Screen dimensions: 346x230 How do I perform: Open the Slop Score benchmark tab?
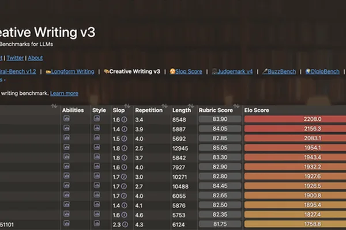[186, 71]
